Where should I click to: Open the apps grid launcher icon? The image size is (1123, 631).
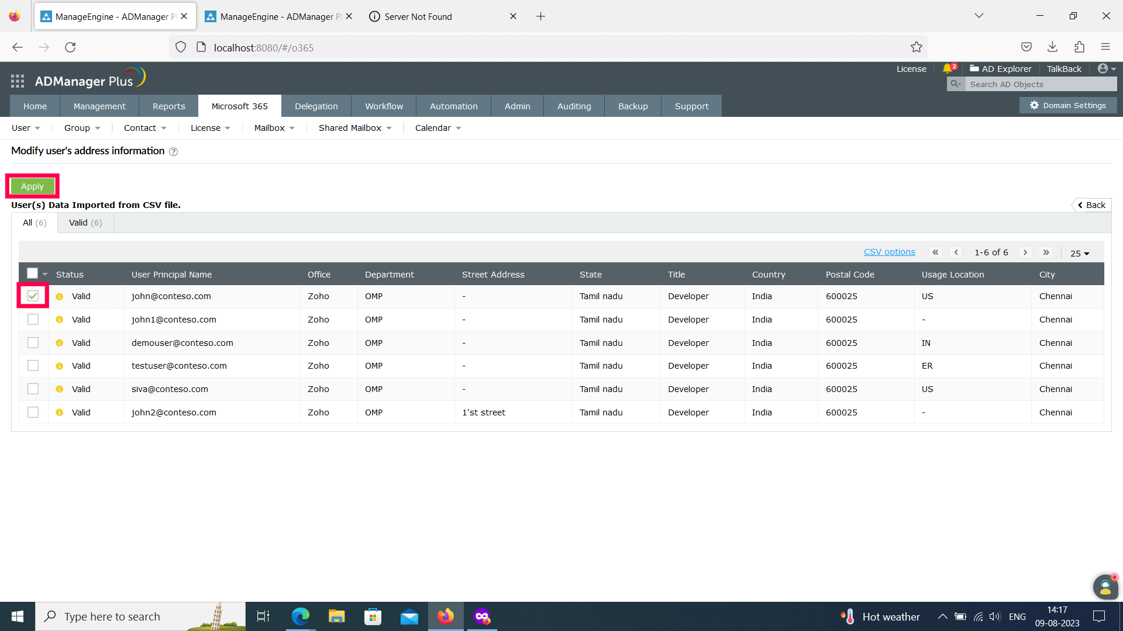click(x=18, y=81)
